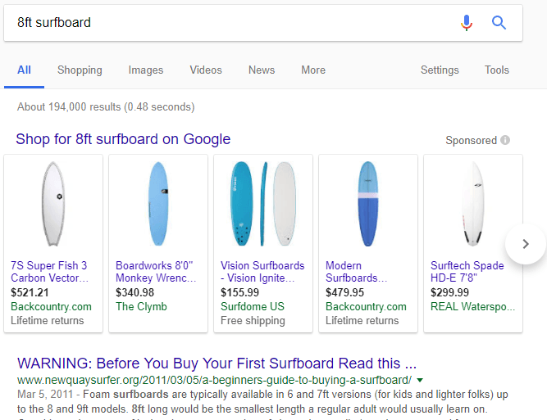Open the Tools filter menu
Screen dimensions: 547x420
[x=496, y=70]
